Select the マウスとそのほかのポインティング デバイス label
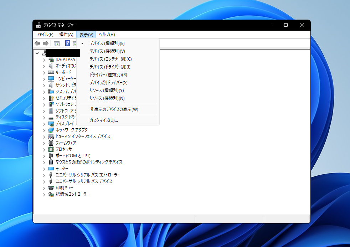This screenshot has width=350, height=247. click(x=89, y=162)
